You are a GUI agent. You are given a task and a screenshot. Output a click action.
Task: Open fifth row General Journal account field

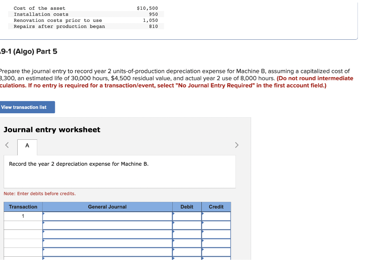pyautogui.click(x=108, y=252)
